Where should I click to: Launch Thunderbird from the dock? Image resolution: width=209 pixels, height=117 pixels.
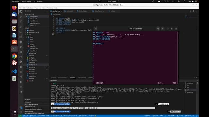[14, 14]
